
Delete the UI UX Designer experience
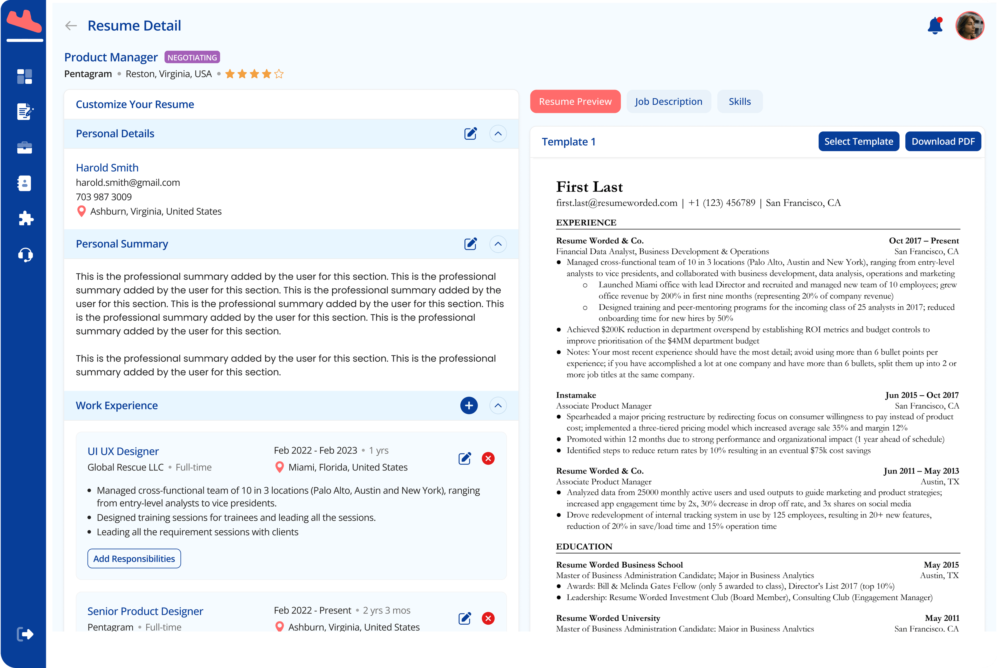pyautogui.click(x=488, y=458)
